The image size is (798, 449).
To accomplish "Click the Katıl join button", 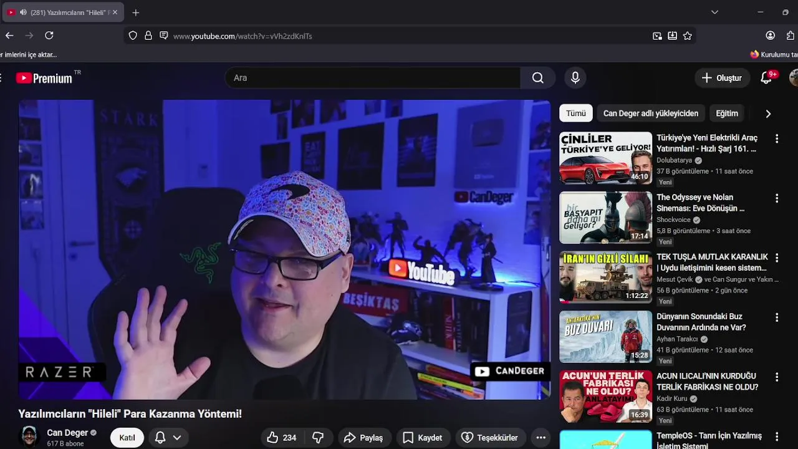I will [127, 438].
